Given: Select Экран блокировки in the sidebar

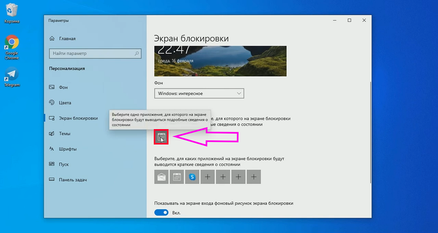Looking at the screenshot, I should click(95, 118).
